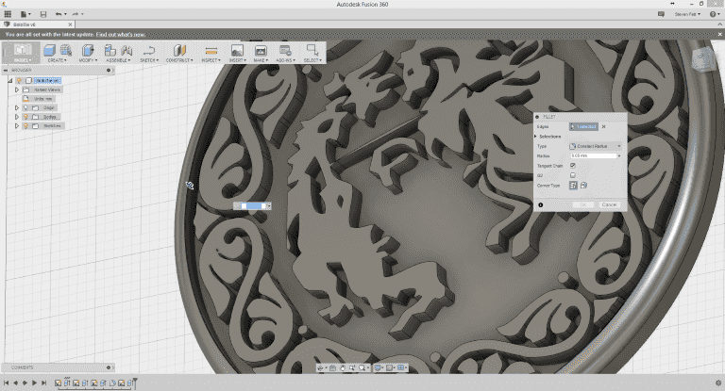Screen dimensions: 725x391
Task: Toggle the Tangent Chain checkbox
Action: click(x=573, y=166)
